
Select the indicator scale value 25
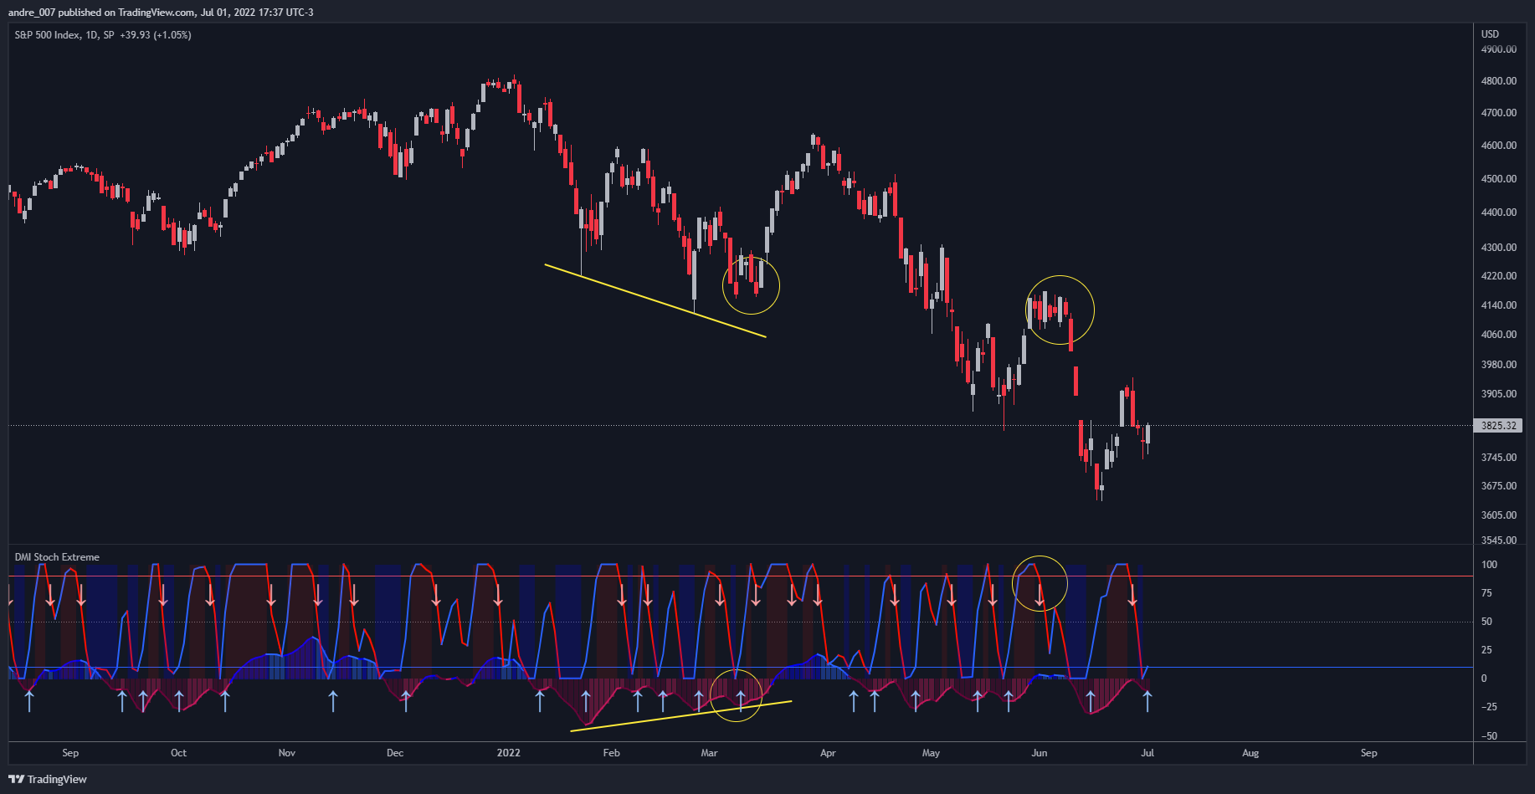pyautogui.click(x=1486, y=650)
